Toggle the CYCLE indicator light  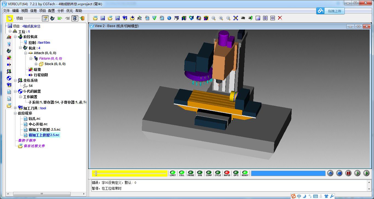pos(218,173)
